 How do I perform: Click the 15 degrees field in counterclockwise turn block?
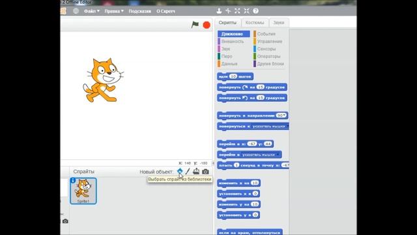[x=261, y=98]
